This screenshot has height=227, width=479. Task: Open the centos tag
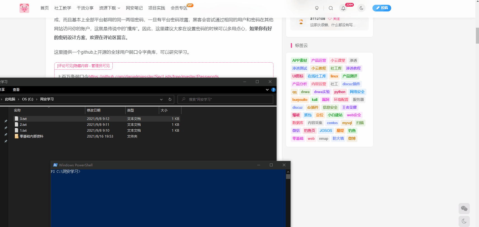(332, 123)
